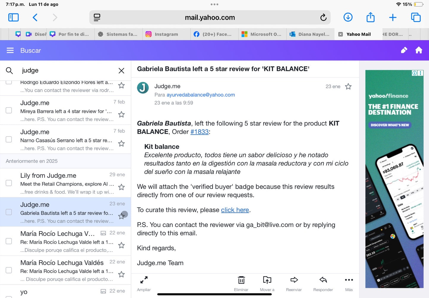The width and height of the screenshot is (429, 298).
Task: Compose new email with pencil icon
Action: [x=404, y=50]
